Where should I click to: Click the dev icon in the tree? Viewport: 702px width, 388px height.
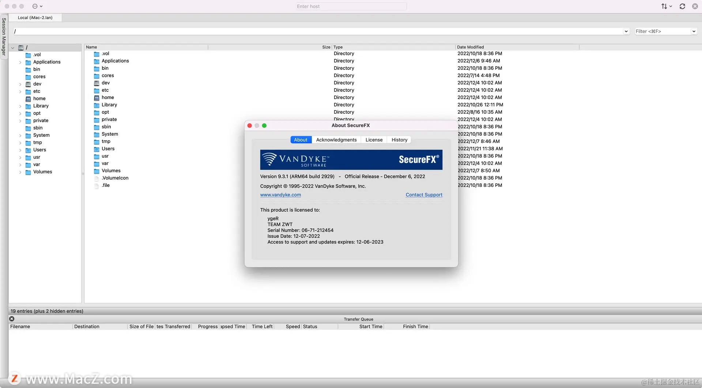28,84
